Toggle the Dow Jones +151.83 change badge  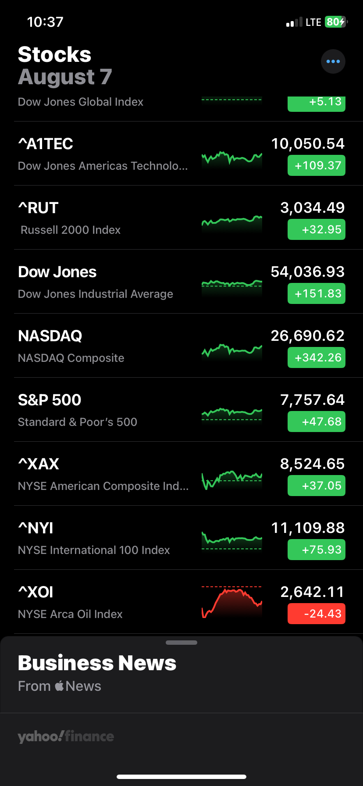tap(317, 293)
